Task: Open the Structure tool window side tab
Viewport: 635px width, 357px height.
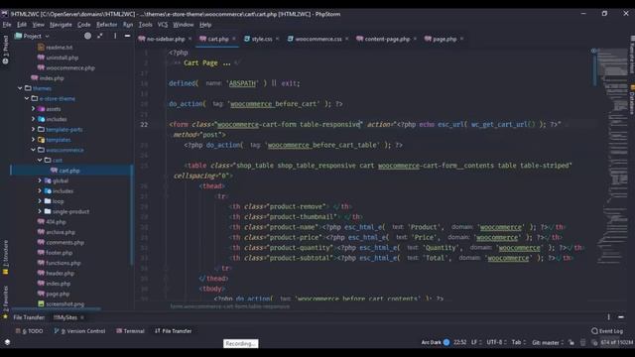Action: tap(5, 258)
